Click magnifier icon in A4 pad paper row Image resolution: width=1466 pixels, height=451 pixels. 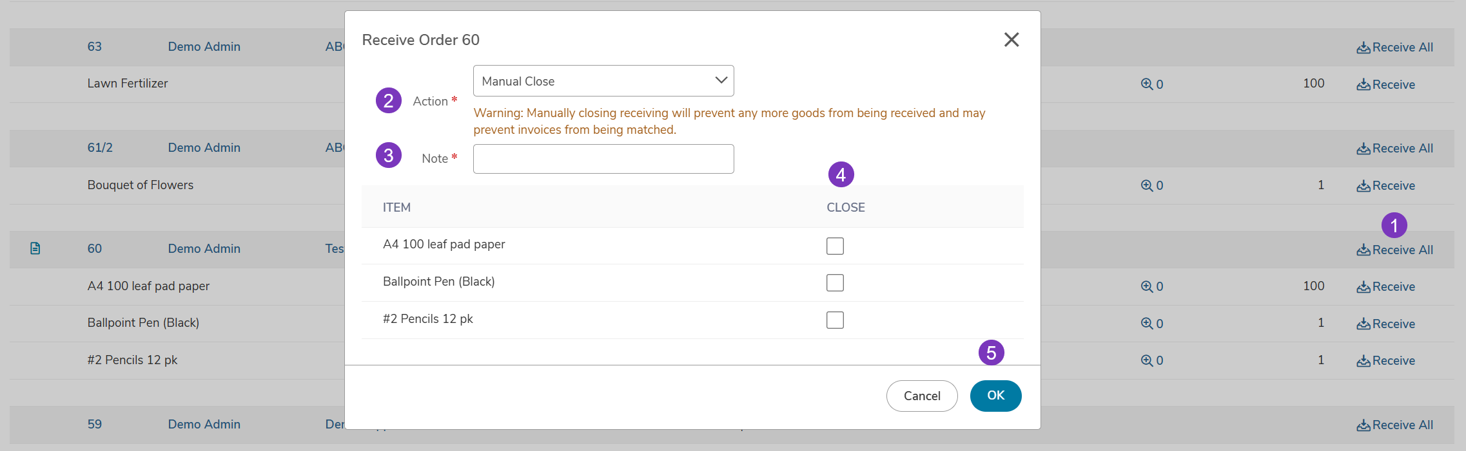[x=1147, y=286]
